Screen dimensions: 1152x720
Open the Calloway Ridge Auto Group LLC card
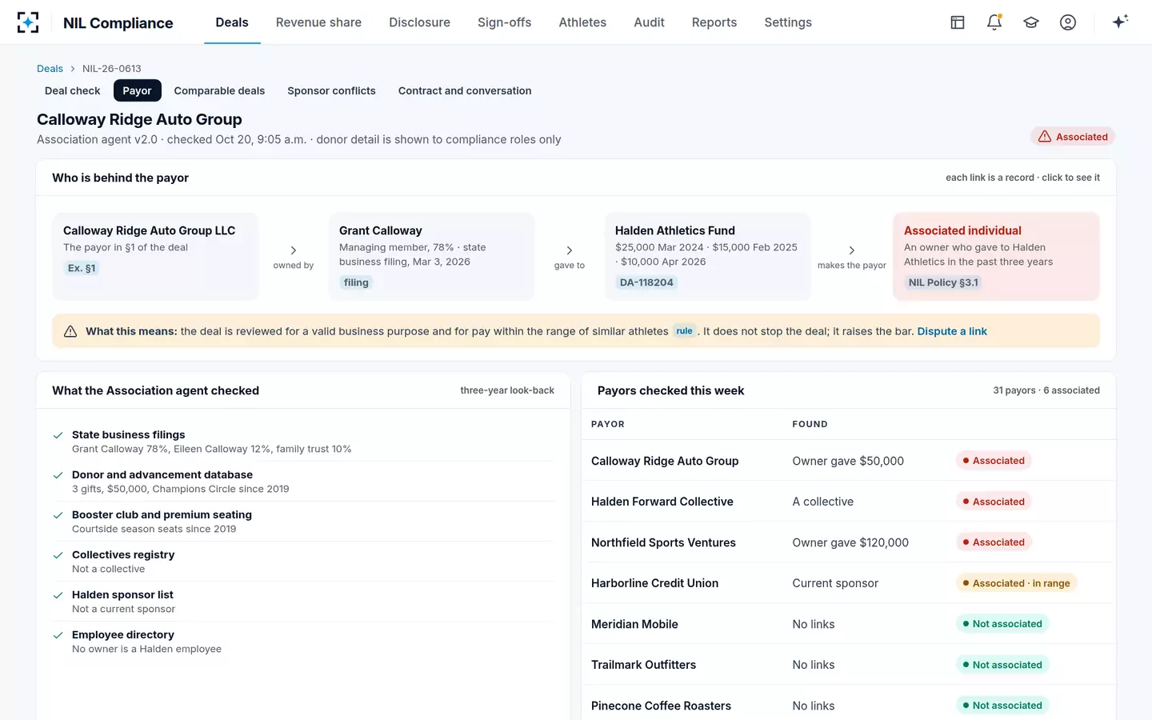[x=156, y=256]
